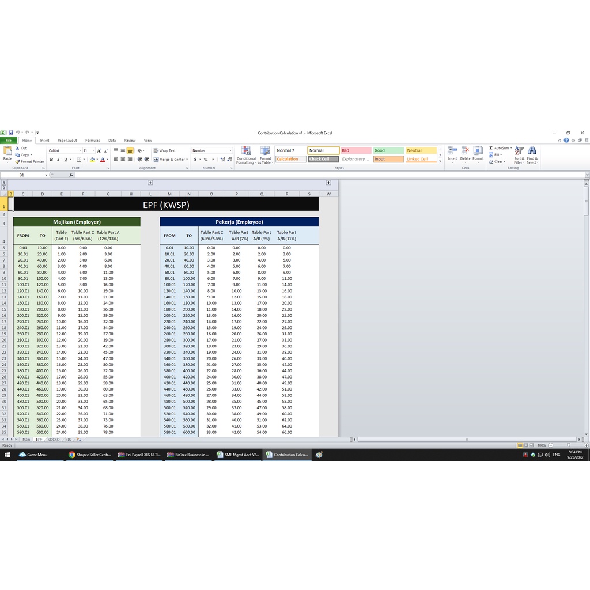590x590 pixels.
Task: Apply the Check Cell style
Action: pos(323,159)
